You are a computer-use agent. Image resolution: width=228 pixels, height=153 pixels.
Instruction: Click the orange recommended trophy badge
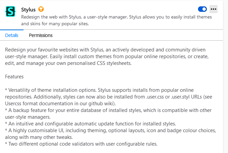pyautogui.click(x=41, y=9)
